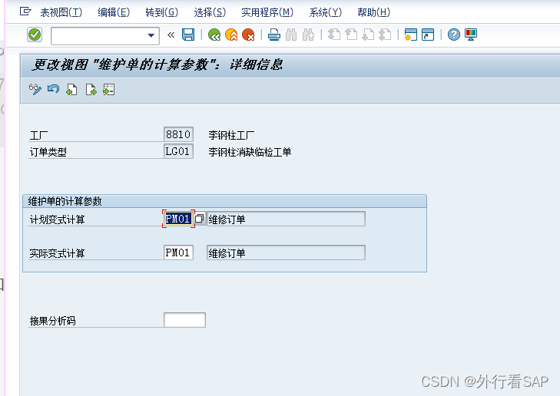Image resolution: width=560 pixels, height=396 pixels.
Task: Click the 工厂 field showing 8810
Action: [178, 134]
